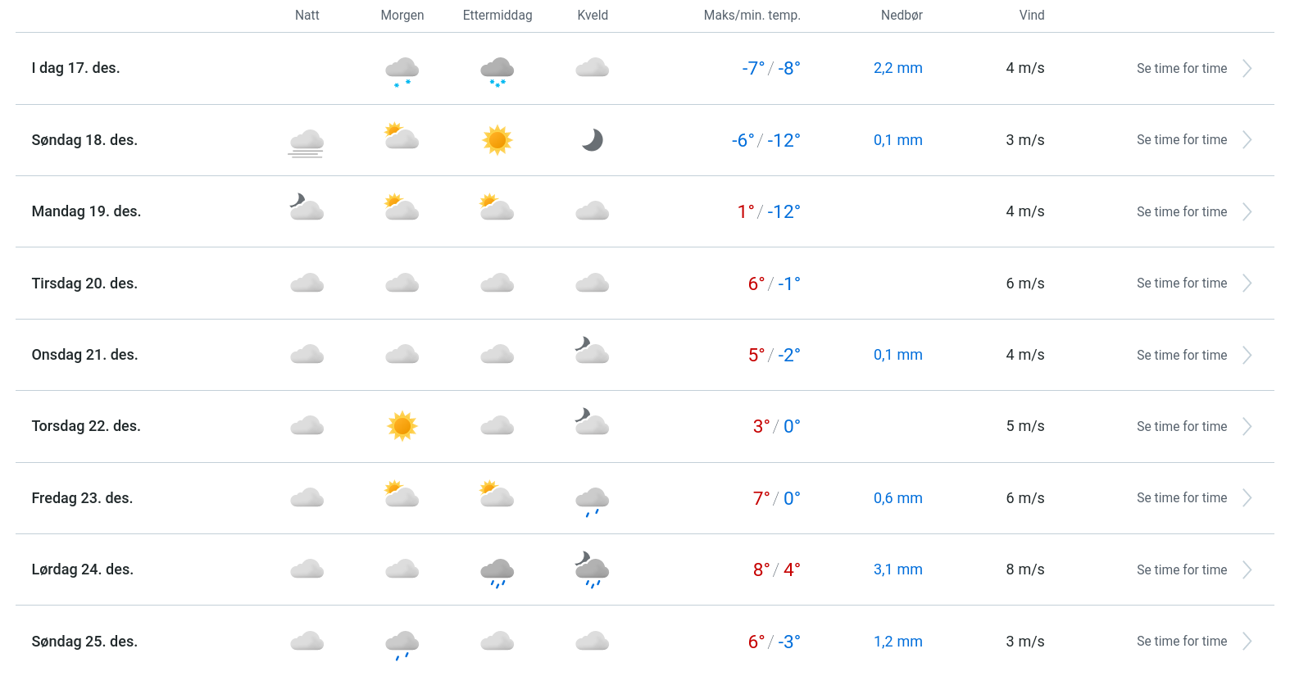Click the fog icon for Søndag 18. night
The width and height of the screenshot is (1290, 676).
(x=307, y=143)
